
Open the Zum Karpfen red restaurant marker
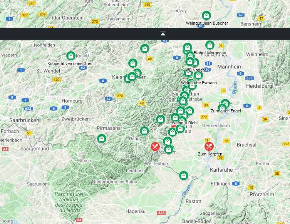click(209, 146)
